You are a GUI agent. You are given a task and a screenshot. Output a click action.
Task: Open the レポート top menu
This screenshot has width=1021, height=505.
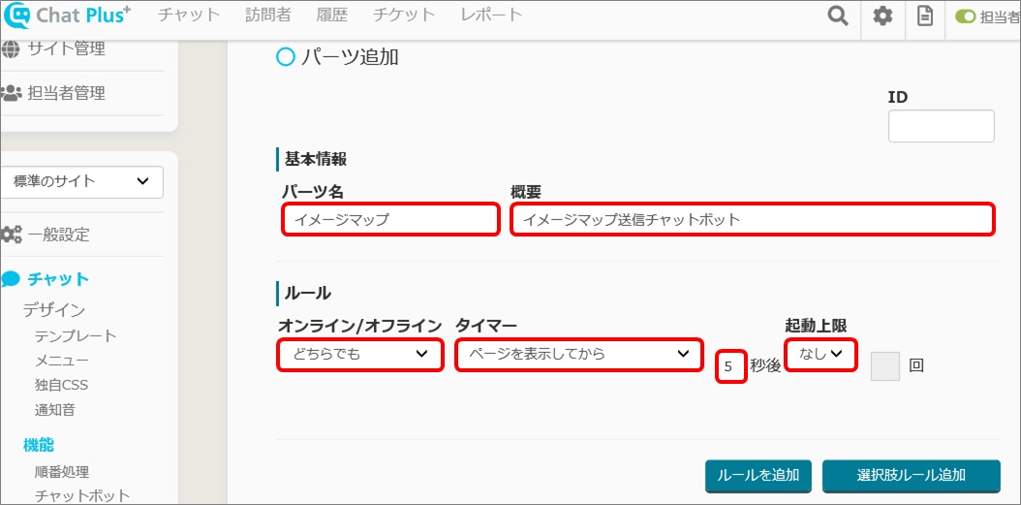(491, 15)
